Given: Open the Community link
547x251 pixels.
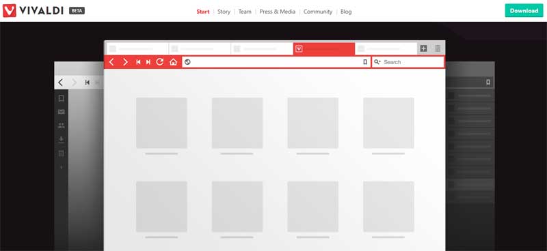Looking at the screenshot, I should click(x=318, y=12).
